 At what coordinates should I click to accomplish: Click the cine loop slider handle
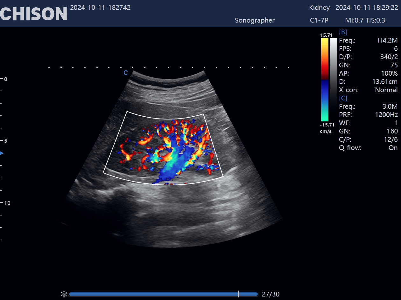coord(238,294)
